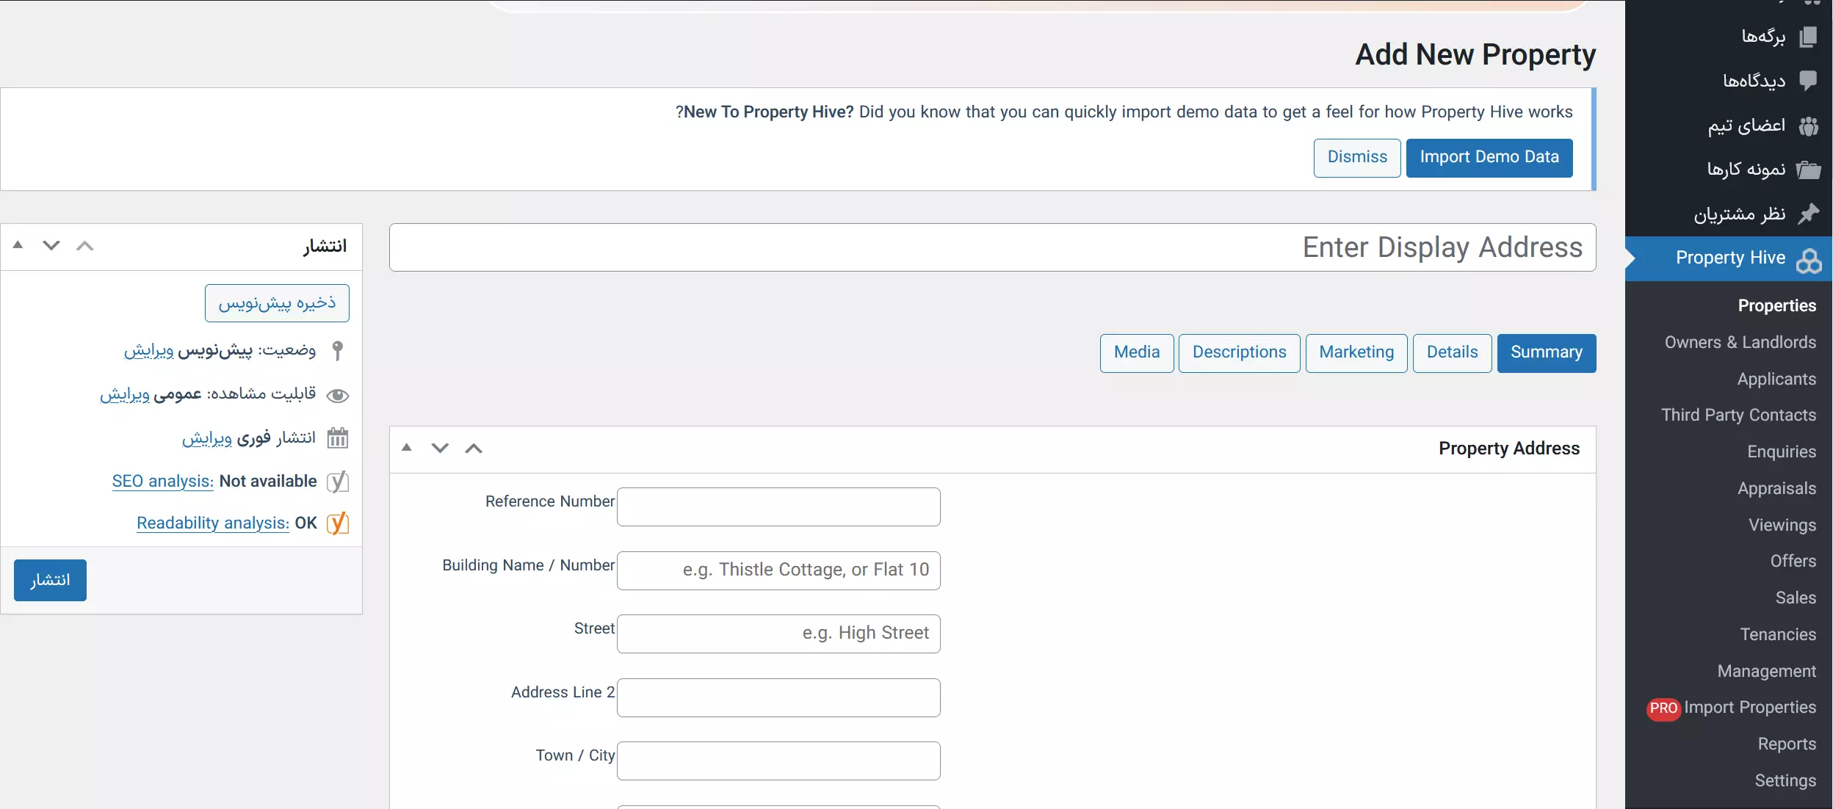Click the Reference Number input field
1833x809 pixels.
click(x=778, y=507)
